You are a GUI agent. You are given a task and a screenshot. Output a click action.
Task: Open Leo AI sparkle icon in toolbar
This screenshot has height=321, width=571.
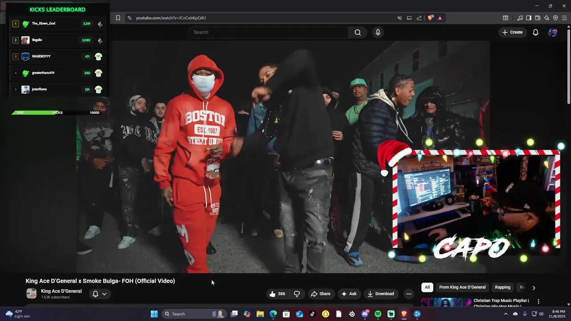pos(546,18)
